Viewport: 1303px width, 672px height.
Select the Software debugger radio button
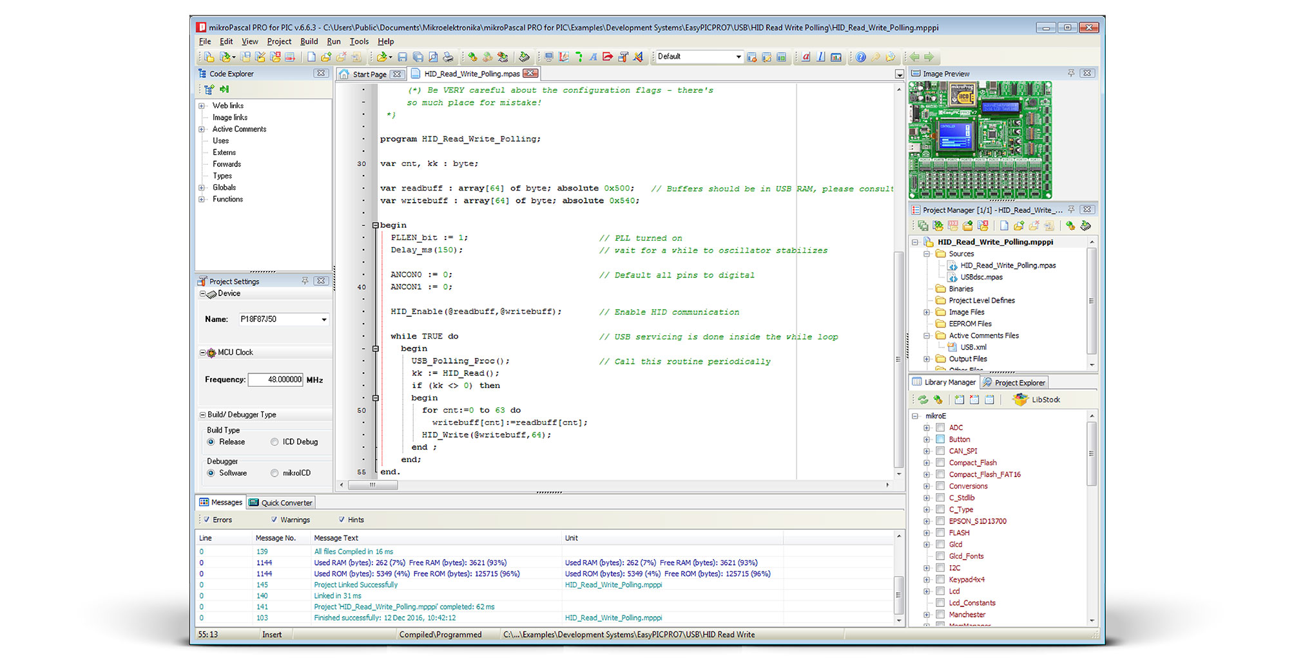point(211,473)
